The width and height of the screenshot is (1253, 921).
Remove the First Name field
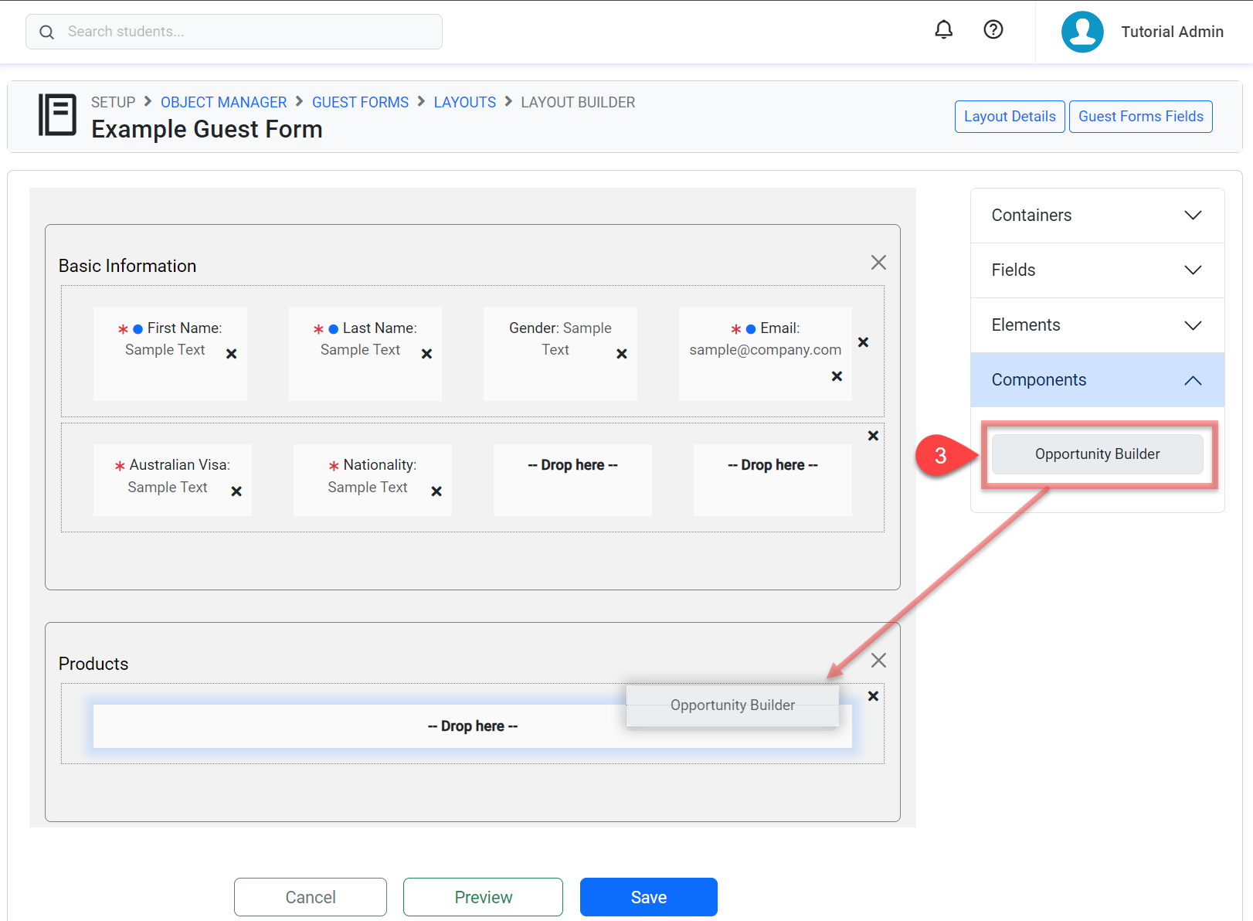[x=231, y=354]
